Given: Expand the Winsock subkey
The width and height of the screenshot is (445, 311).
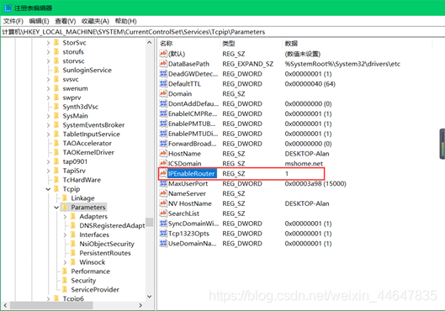Looking at the screenshot, I should pyautogui.click(x=65, y=262).
